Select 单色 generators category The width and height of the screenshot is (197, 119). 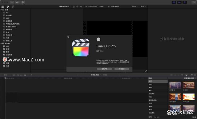click(x=7, y=52)
